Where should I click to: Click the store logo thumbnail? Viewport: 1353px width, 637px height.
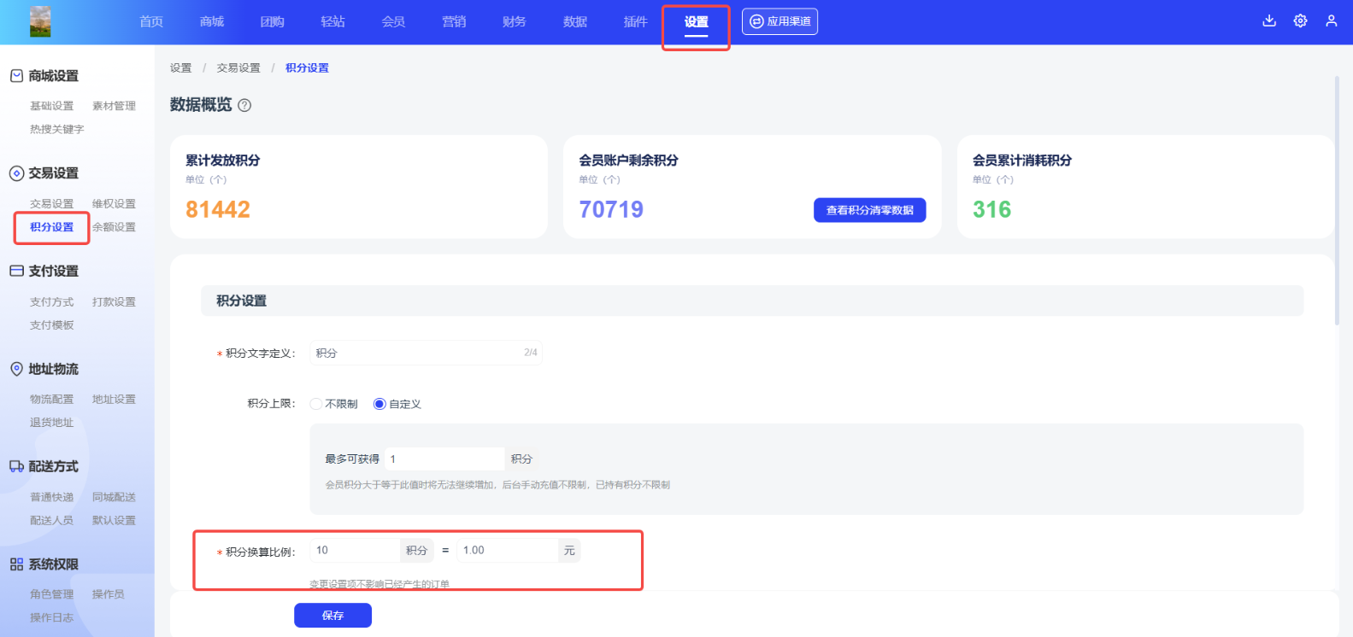[40, 22]
